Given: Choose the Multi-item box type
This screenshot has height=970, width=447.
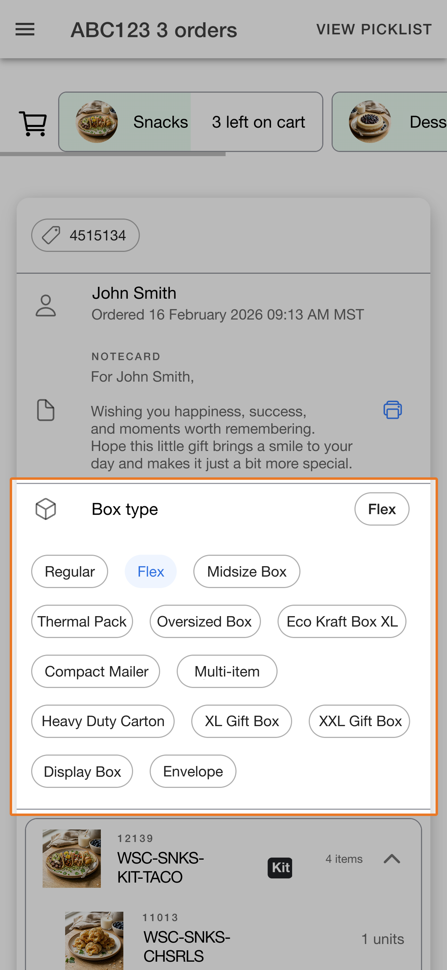Looking at the screenshot, I should [x=227, y=672].
